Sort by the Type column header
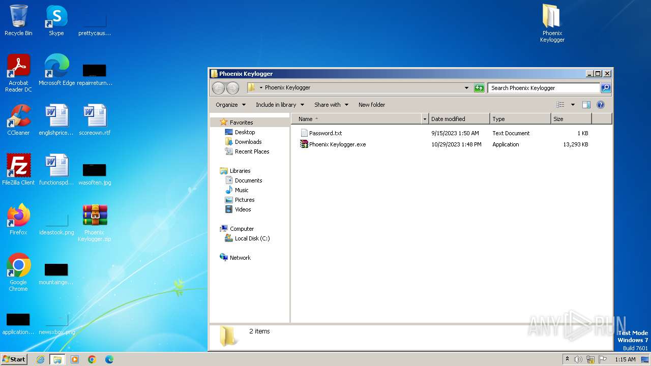 coord(520,119)
